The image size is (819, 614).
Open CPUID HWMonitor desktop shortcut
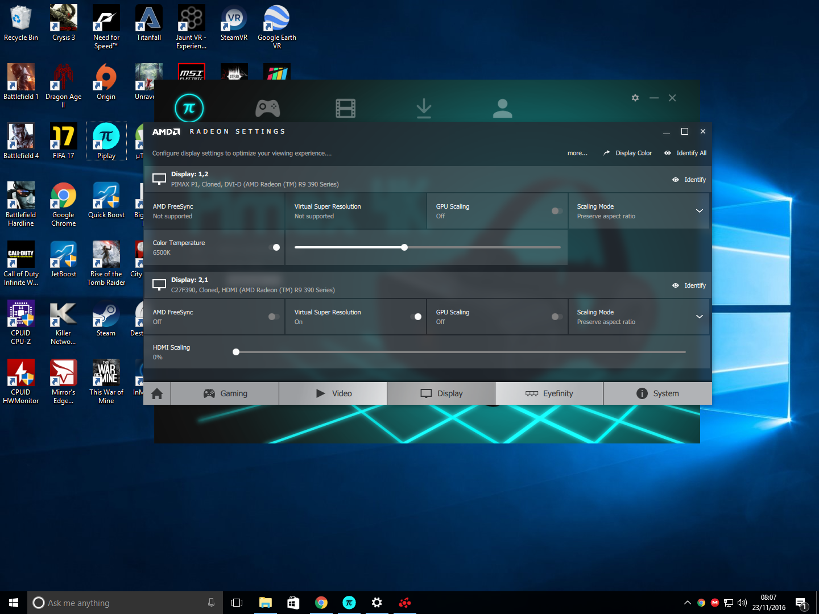[x=21, y=381]
